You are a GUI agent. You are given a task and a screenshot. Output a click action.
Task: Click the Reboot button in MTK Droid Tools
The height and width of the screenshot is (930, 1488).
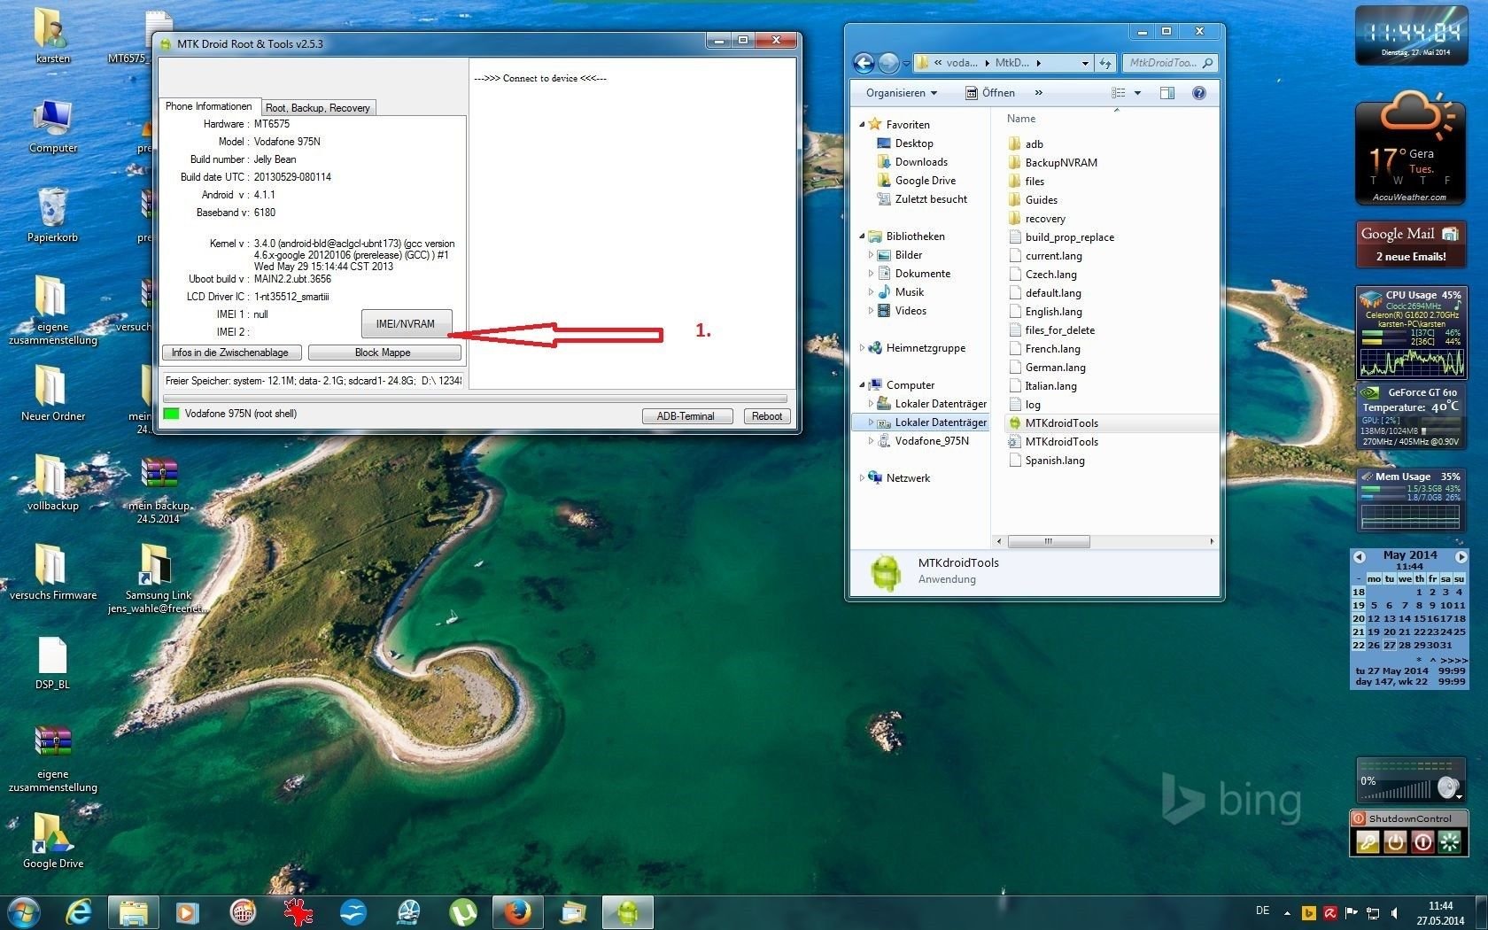tap(767, 416)
